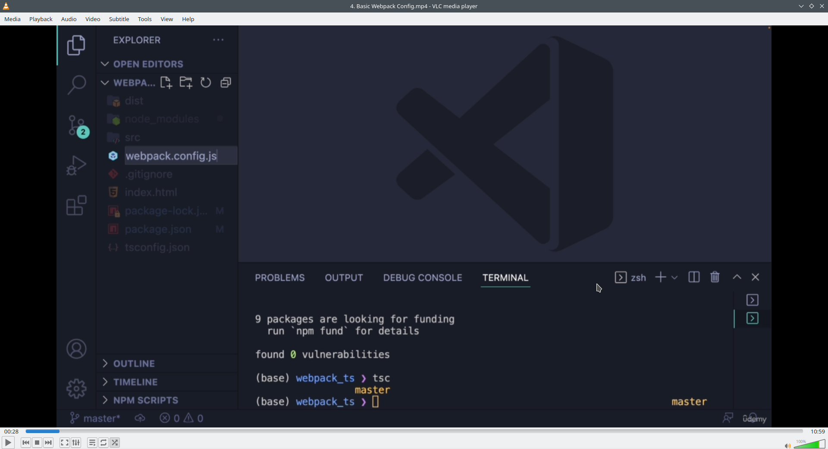Viewport: 828px width, 449px height.
Task: Show VLC extended settings
Action: coord(76,443)
